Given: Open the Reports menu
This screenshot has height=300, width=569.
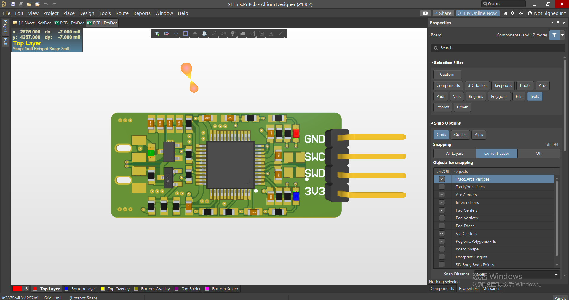Looking at the screenshot, I should (x=142, y=13).
